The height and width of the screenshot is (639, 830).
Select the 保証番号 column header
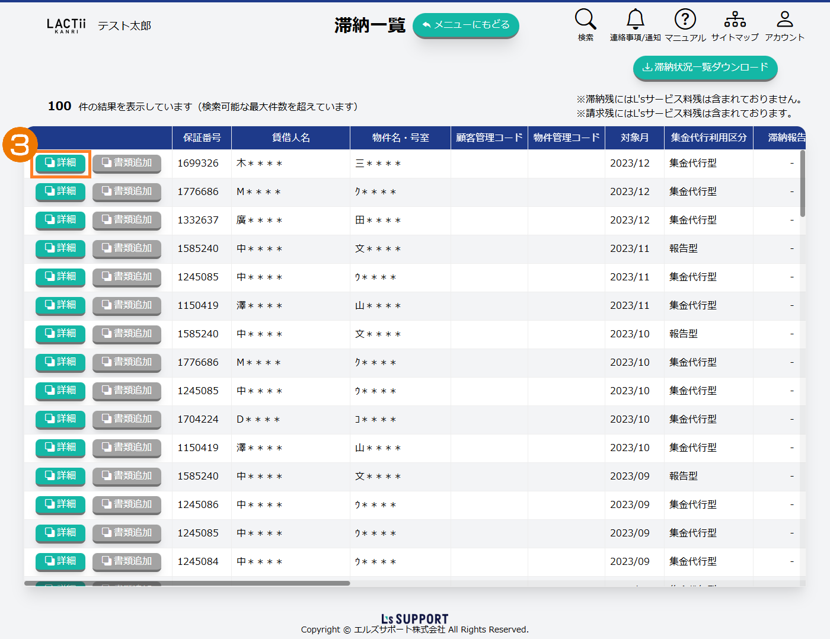[202, 138]
